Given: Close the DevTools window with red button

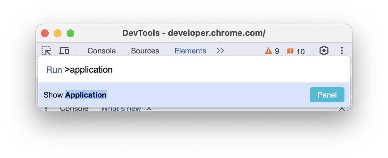Looking at the screenshot, I should 45,33.
